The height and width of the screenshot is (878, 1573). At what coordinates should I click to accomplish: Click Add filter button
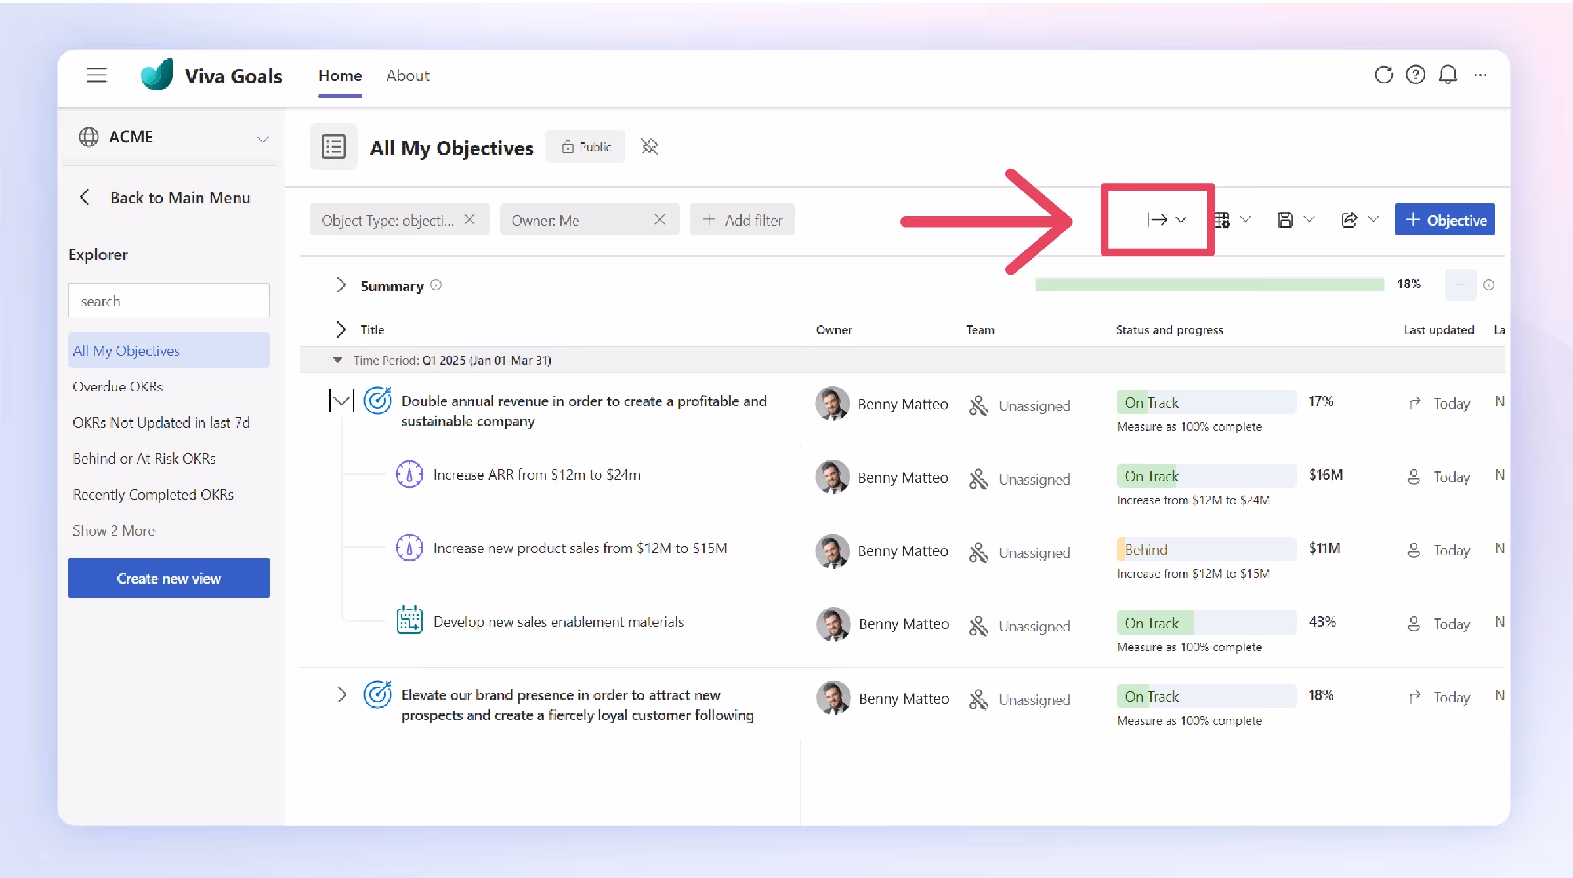(742, 220)
